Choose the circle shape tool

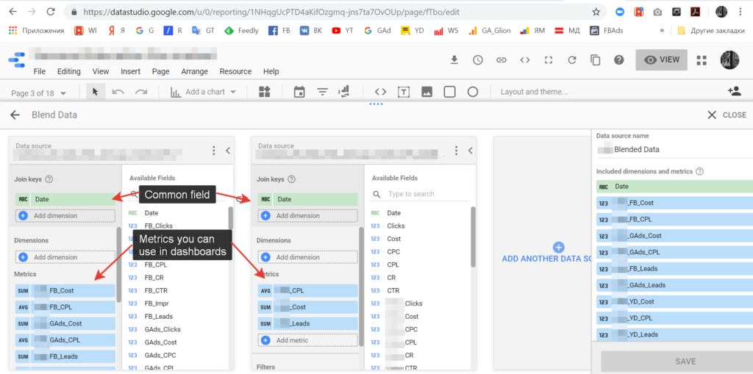(473, 92)
